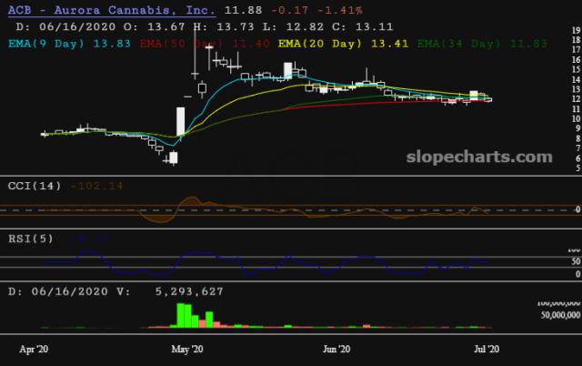
Task: Click the Apr '20 date axis label
Action: (x=35, y=348)
